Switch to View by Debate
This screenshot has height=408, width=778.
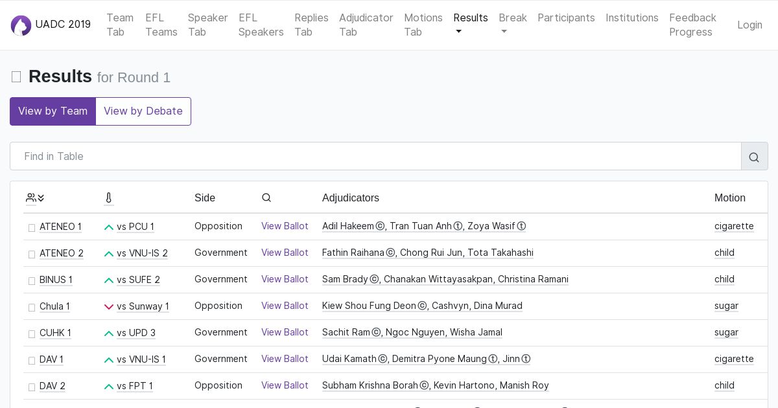point(143,111)
